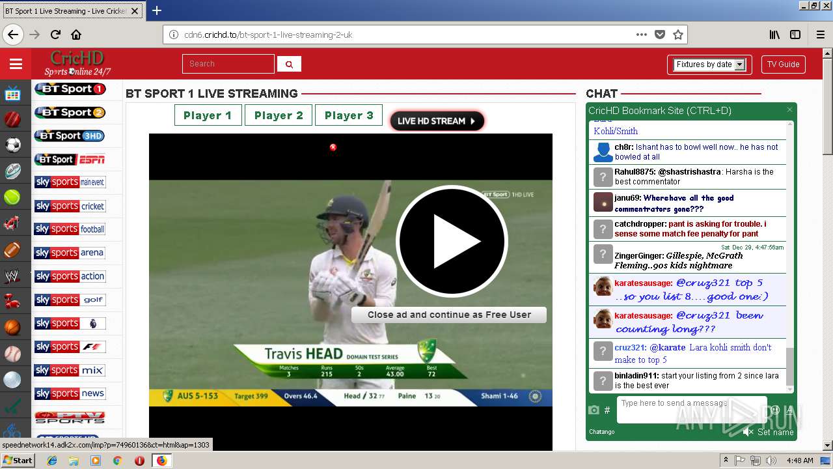Switch to Player 1 tab

pos(208,115)
